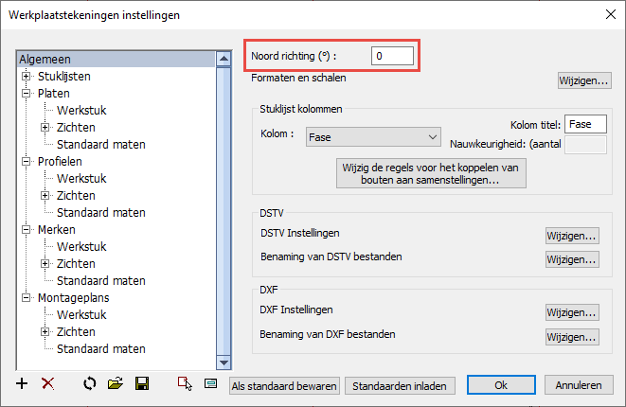Click the red X delete icon
The width and height of the screenshot is (626, 407).
point(48,384)
